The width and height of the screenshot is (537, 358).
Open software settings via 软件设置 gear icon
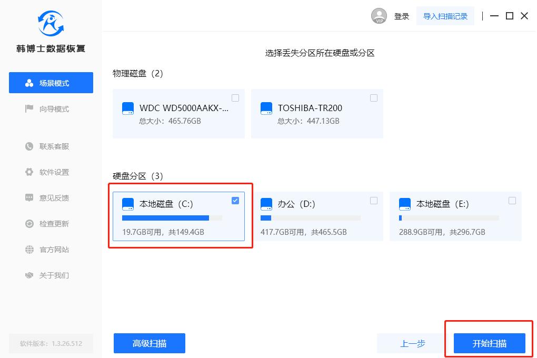[29, 172]
